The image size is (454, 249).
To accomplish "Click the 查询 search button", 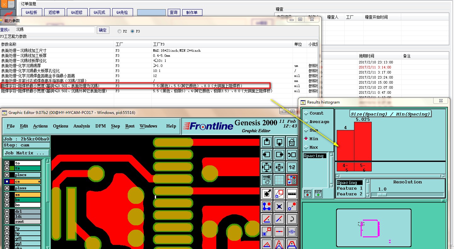I will (174, 12).
